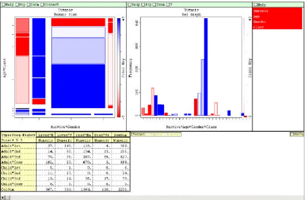Screen dimensions: 305x200
Task: Select the ColSum row label
Action: coord(18,189)
